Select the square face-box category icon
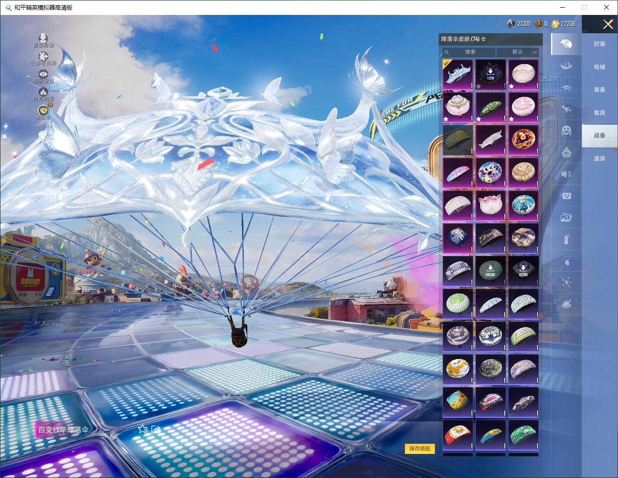Image resolution: width=618 pixels, height=478 pixels. tap(566, 196)
